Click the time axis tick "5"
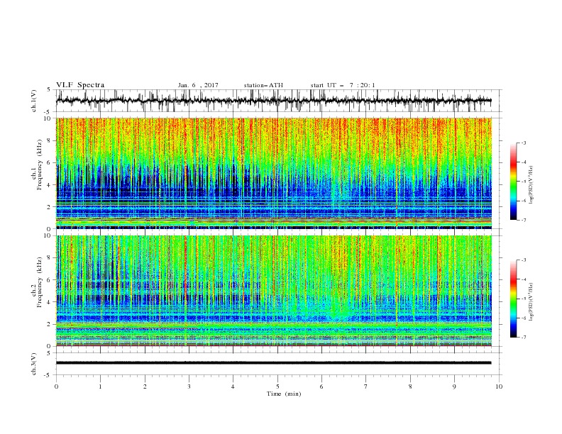The width and height of the screenshot is (562, 434). 277,386
